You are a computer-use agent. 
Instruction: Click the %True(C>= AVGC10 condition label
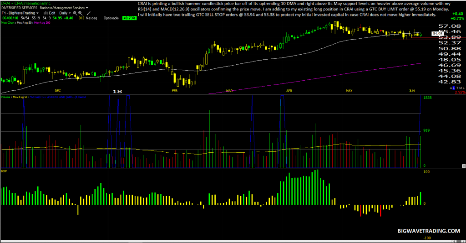click(x=58, y=97)
